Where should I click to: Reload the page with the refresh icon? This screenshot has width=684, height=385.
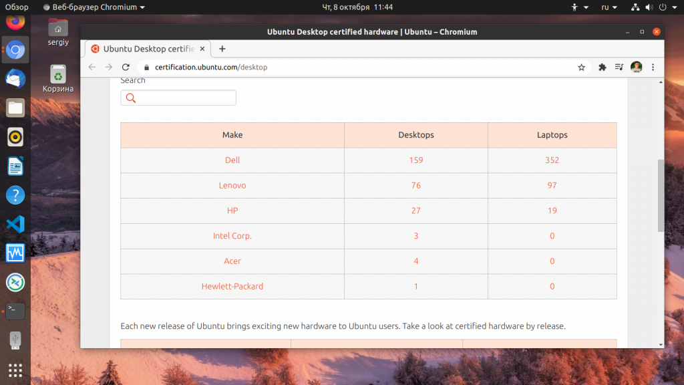tap(126, 68)
